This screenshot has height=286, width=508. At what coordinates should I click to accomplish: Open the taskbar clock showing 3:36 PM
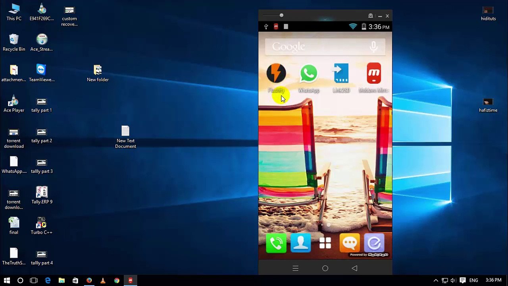[x=493, y=280]
